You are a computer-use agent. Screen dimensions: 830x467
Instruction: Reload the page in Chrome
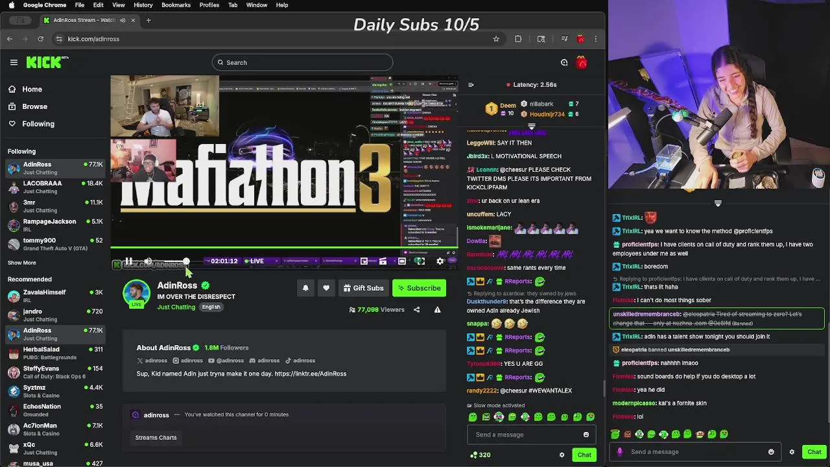click(40, 39)
